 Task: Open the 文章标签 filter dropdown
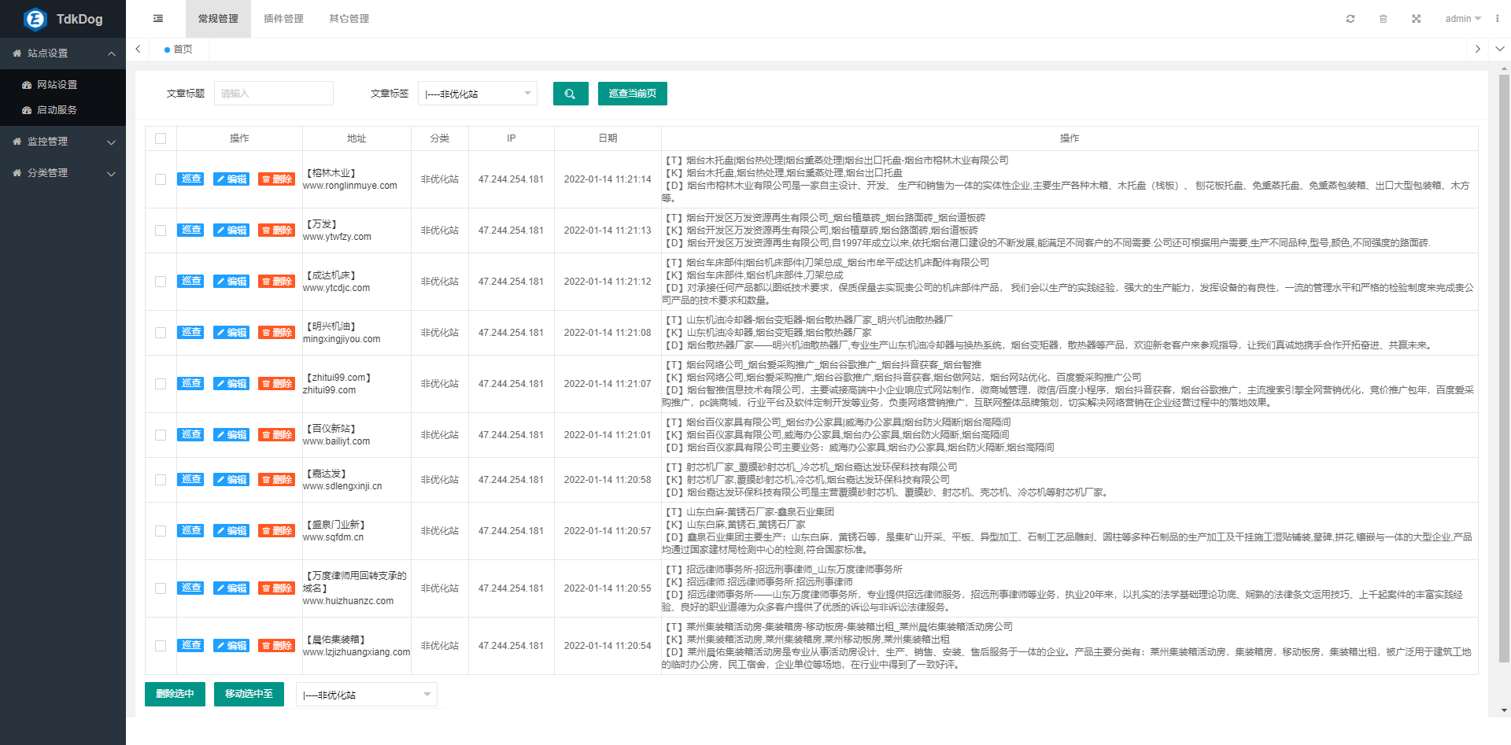(x=478, y=94)
